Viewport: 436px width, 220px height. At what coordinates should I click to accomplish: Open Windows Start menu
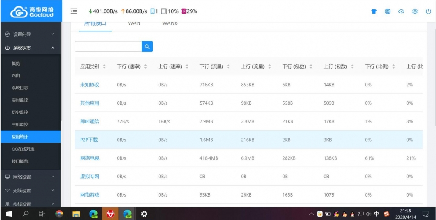(x=9, y=214)
